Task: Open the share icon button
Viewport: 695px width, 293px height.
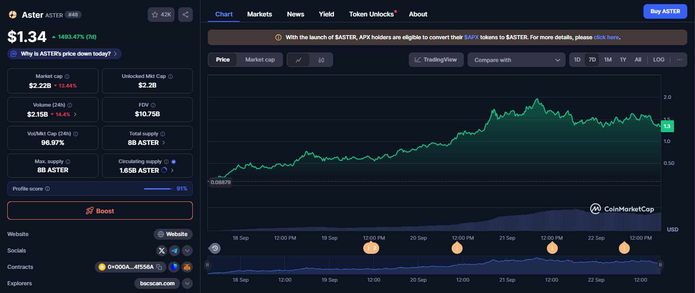Action: (x=185, y=15)
